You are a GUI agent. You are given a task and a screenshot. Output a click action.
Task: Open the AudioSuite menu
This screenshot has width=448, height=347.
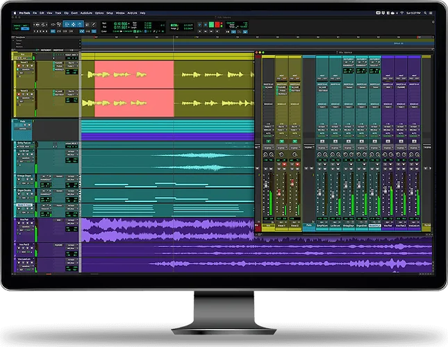87,13
